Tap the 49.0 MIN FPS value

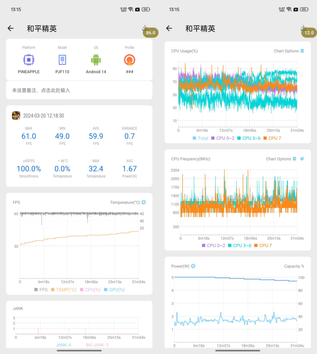pos(62,136)
